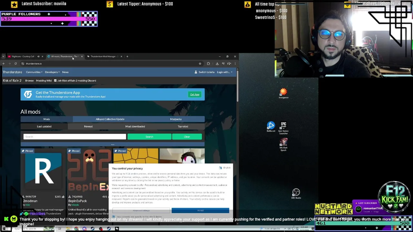The image size is (413, 232).
Task: Click the Thunderstore logo icon in the banner
Action: click(x=28, y=94)
